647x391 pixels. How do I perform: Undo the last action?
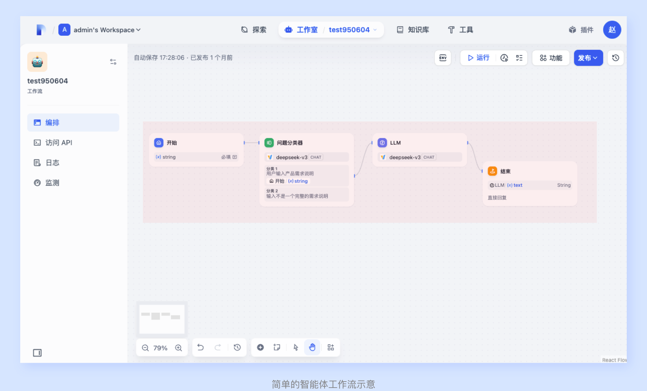click(201, 348)
